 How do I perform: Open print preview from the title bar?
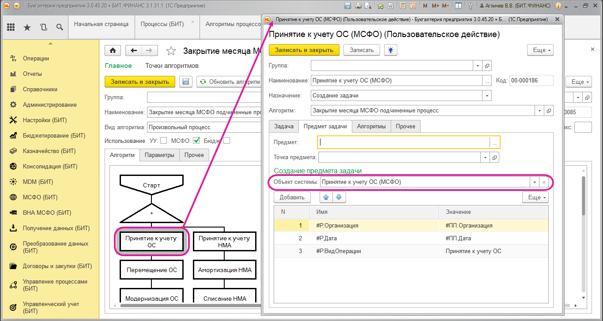367,6
